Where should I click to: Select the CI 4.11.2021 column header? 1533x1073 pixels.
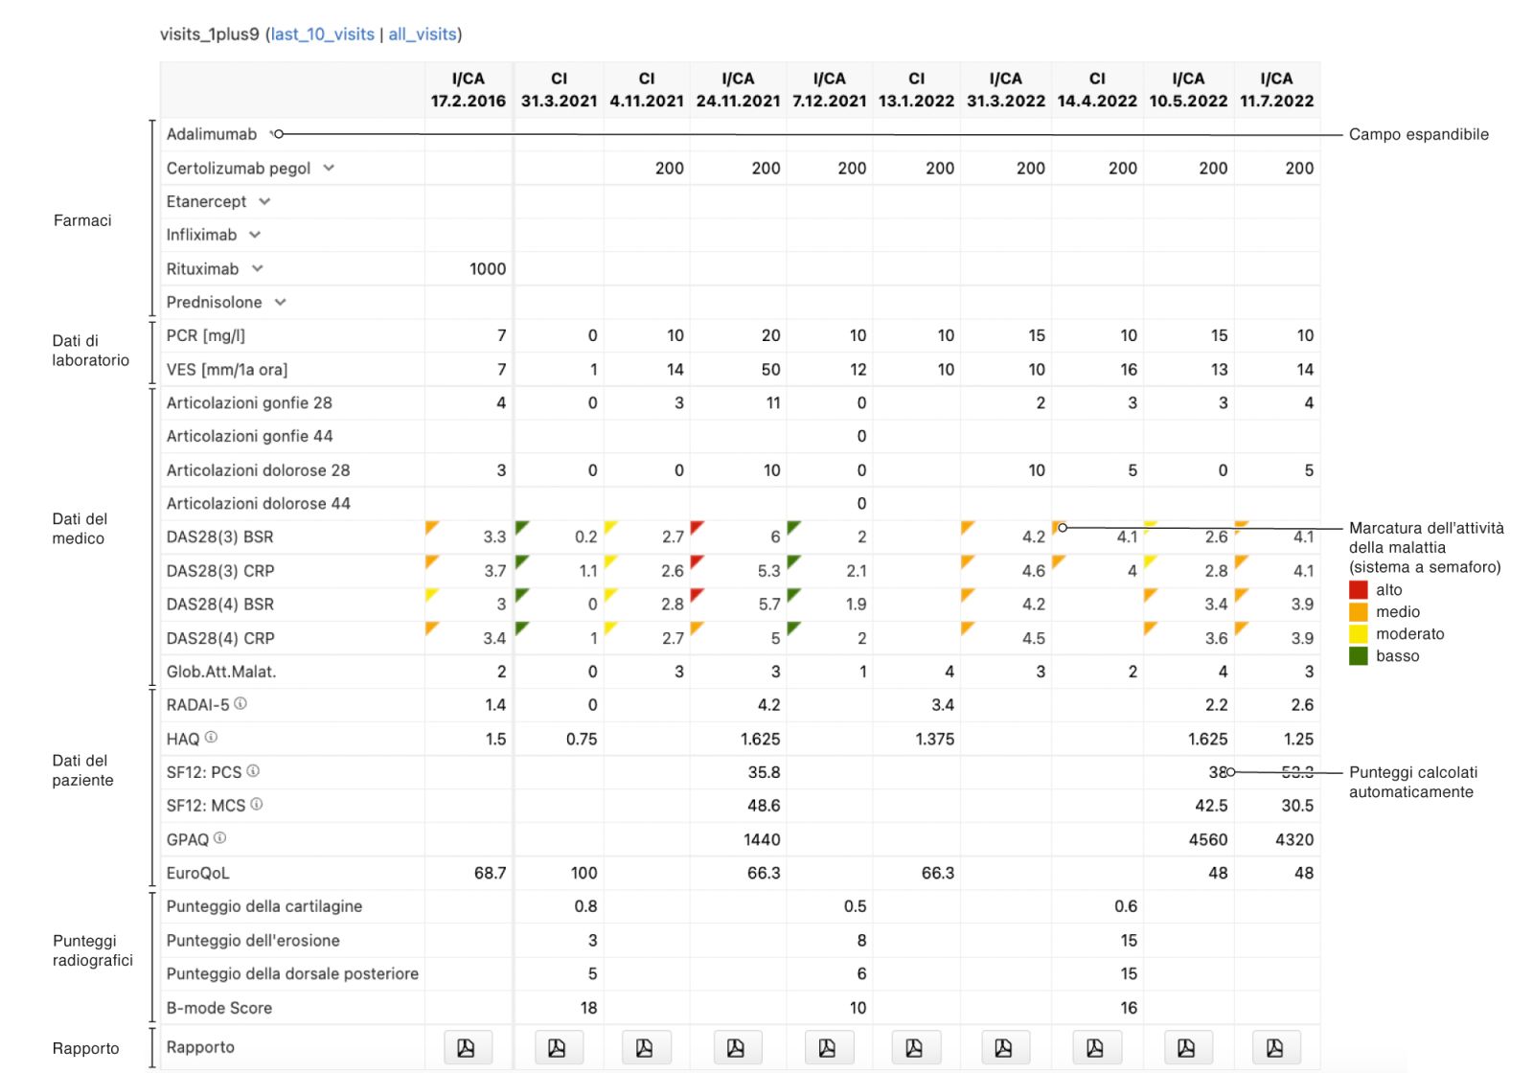click(x=647, y=89)
